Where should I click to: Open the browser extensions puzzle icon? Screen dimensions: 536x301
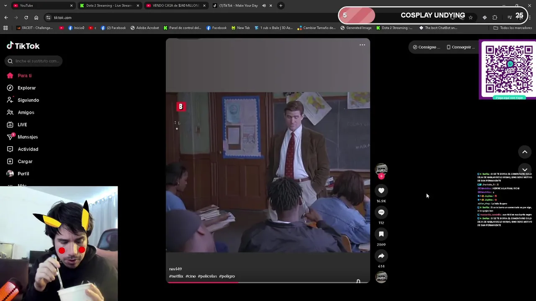tap(495, 18)
